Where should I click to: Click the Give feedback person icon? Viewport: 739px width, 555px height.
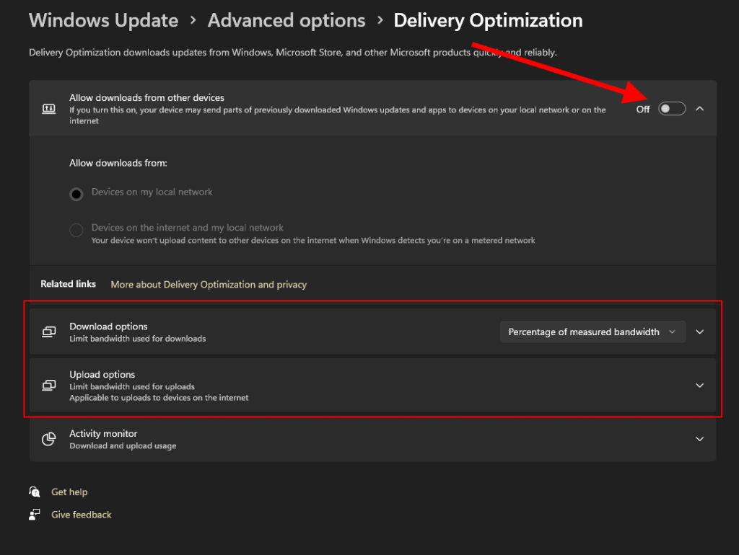[x=35, y=515]
